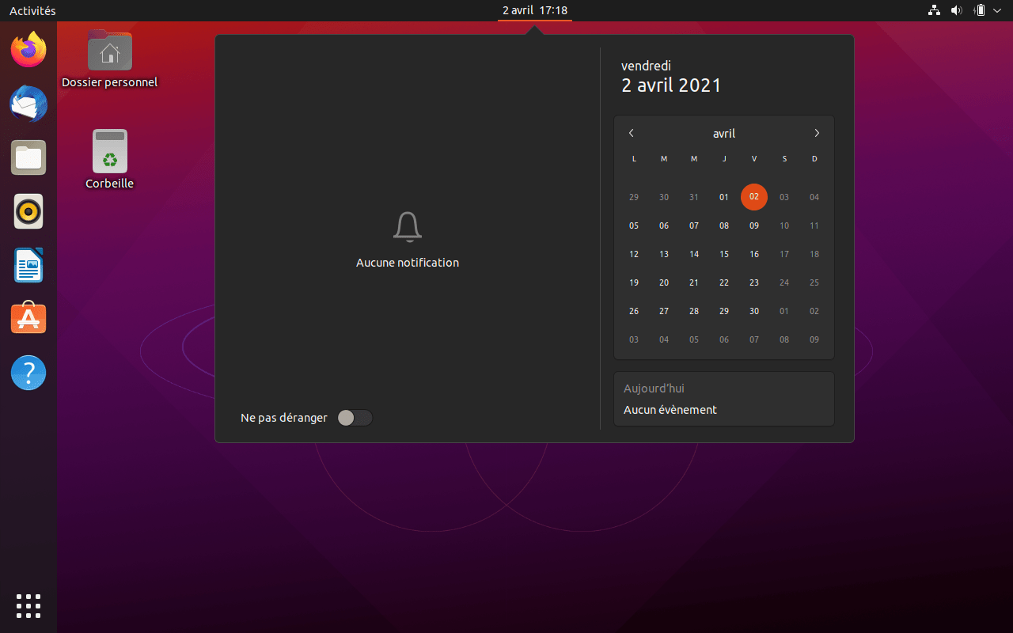Launch Rhythmbox music player
The image size is (1013, 633).
click(x=28, y=211)
